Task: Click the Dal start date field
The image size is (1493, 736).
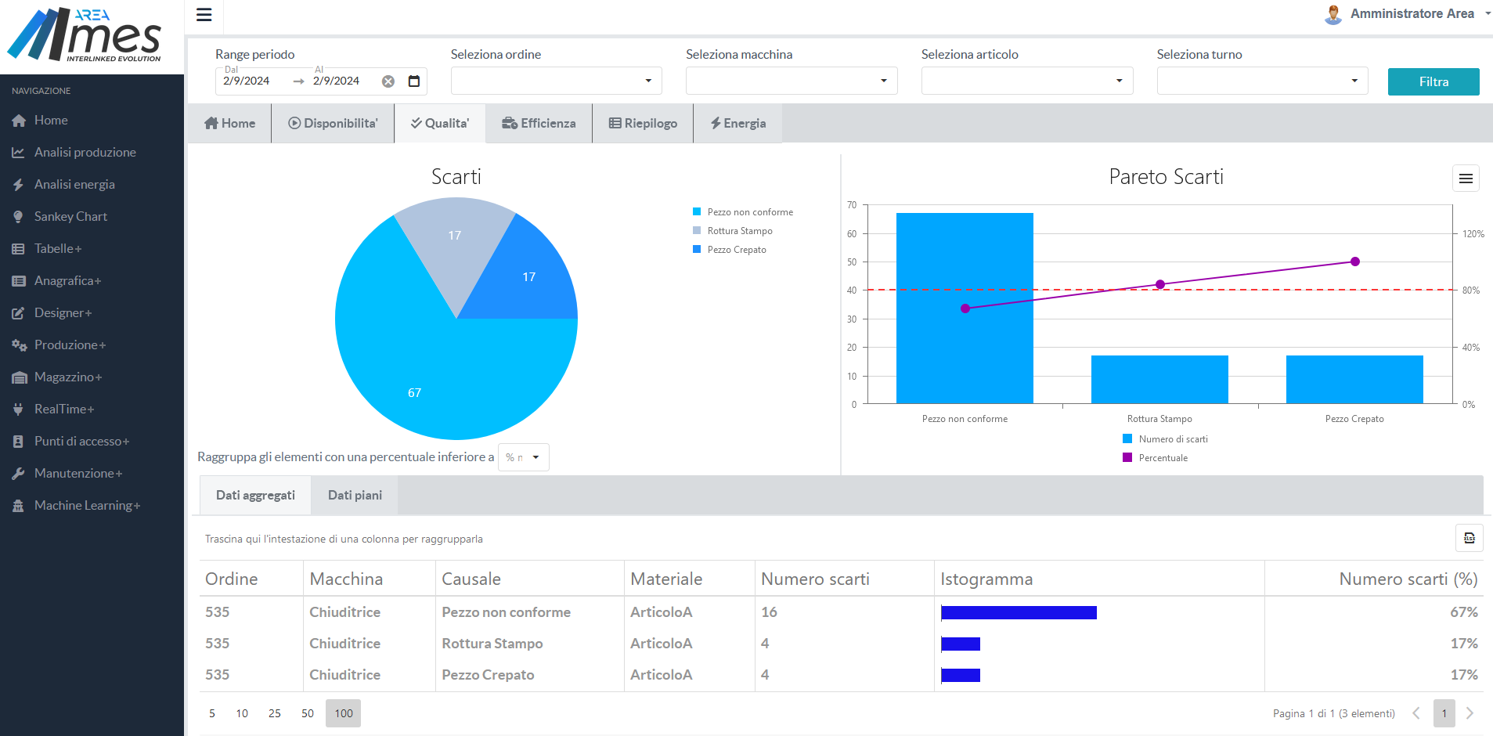Action: click(252, 81)
